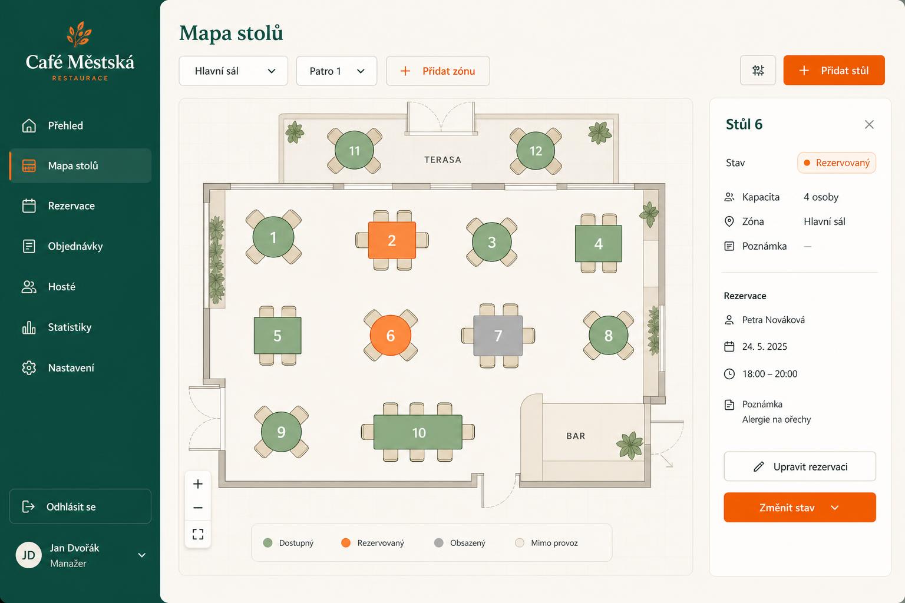Select round table 3 on the map
905x603 pixels.
pos(491,242)
